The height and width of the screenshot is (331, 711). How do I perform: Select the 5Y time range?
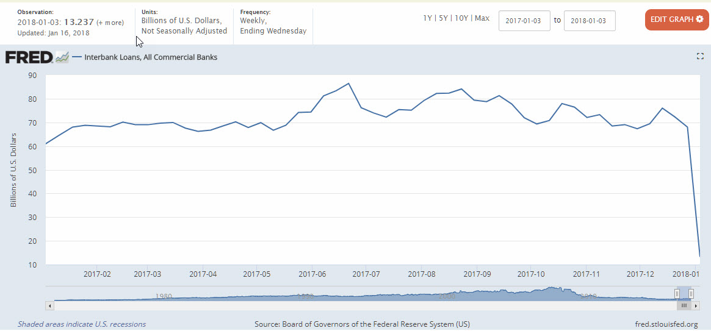pyautogui.click(x=443, y=18)
